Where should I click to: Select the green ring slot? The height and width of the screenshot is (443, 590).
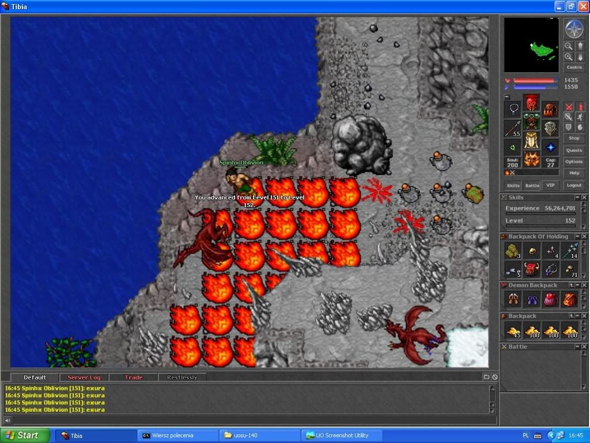point(513,148)
